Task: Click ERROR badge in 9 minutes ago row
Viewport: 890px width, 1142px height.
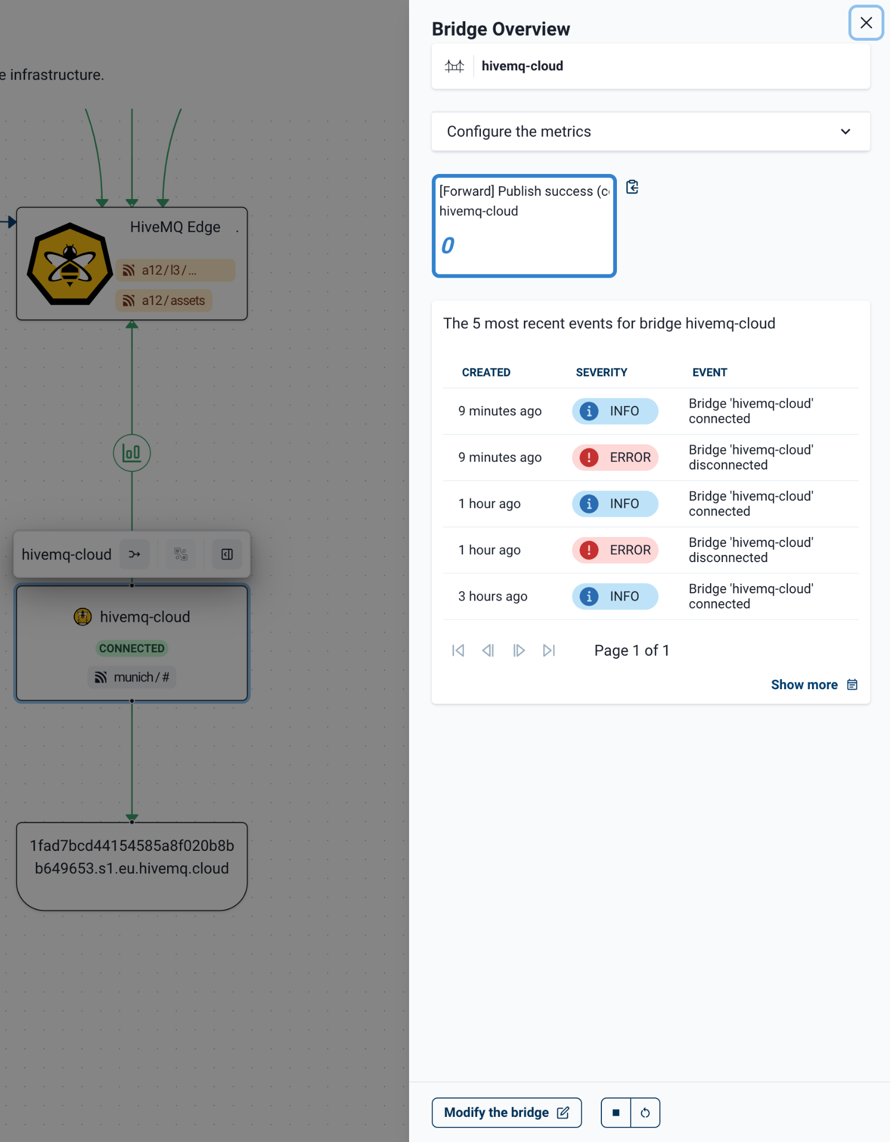Action: pos(615,457)
